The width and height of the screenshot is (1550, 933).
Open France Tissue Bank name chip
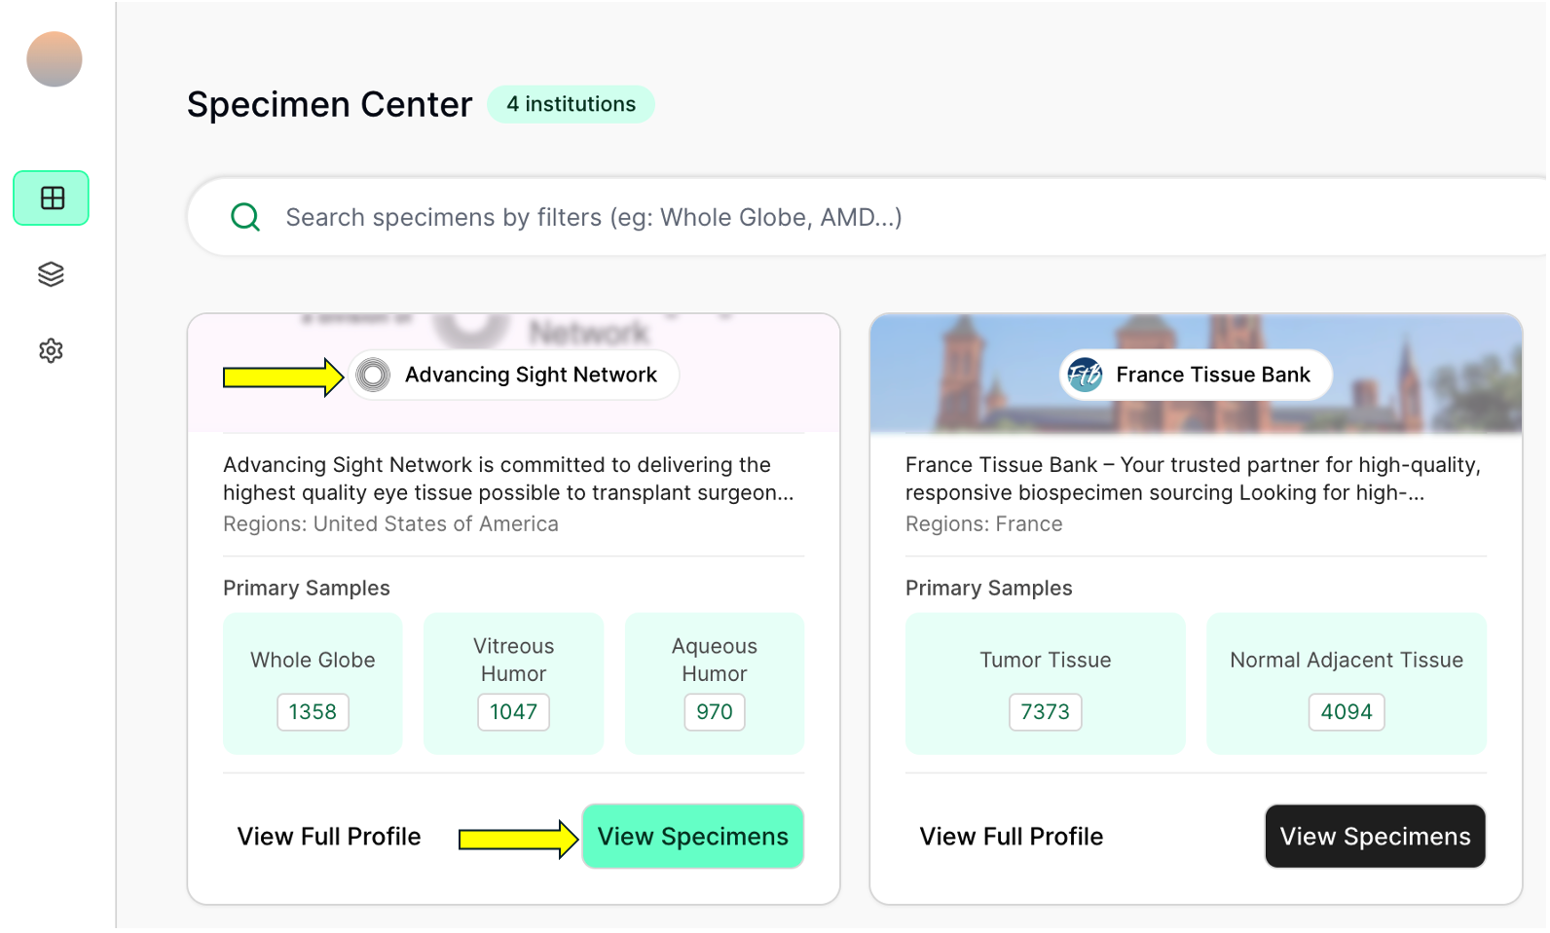click(1196, 375)
